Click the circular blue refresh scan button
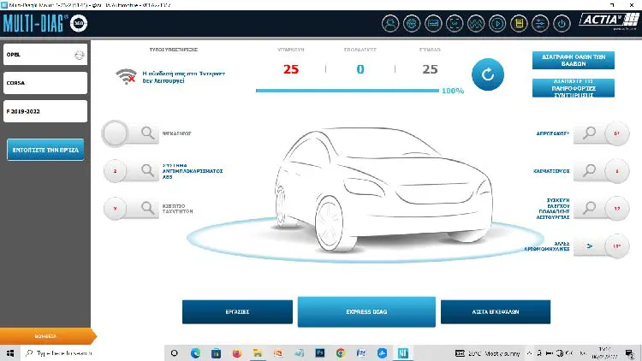The width and height of the screenshot is (642, 361). 488,74
